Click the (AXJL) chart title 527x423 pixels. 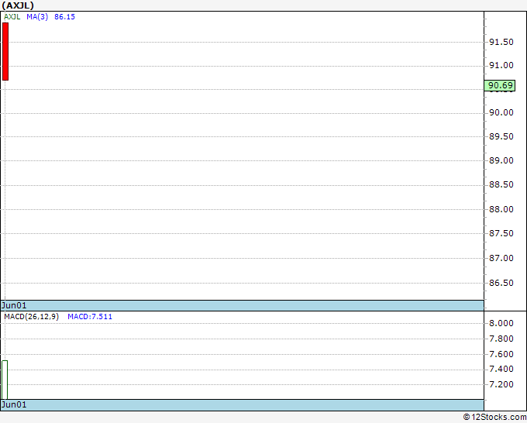(18, 5)
